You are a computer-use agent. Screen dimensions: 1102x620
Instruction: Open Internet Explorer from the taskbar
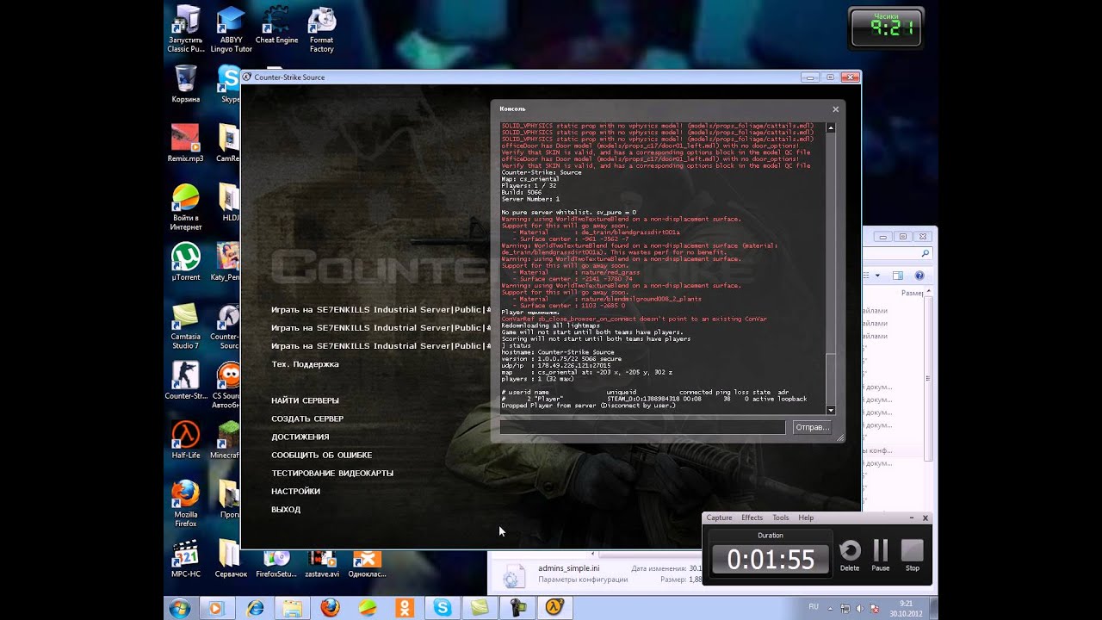pos(255,608)
